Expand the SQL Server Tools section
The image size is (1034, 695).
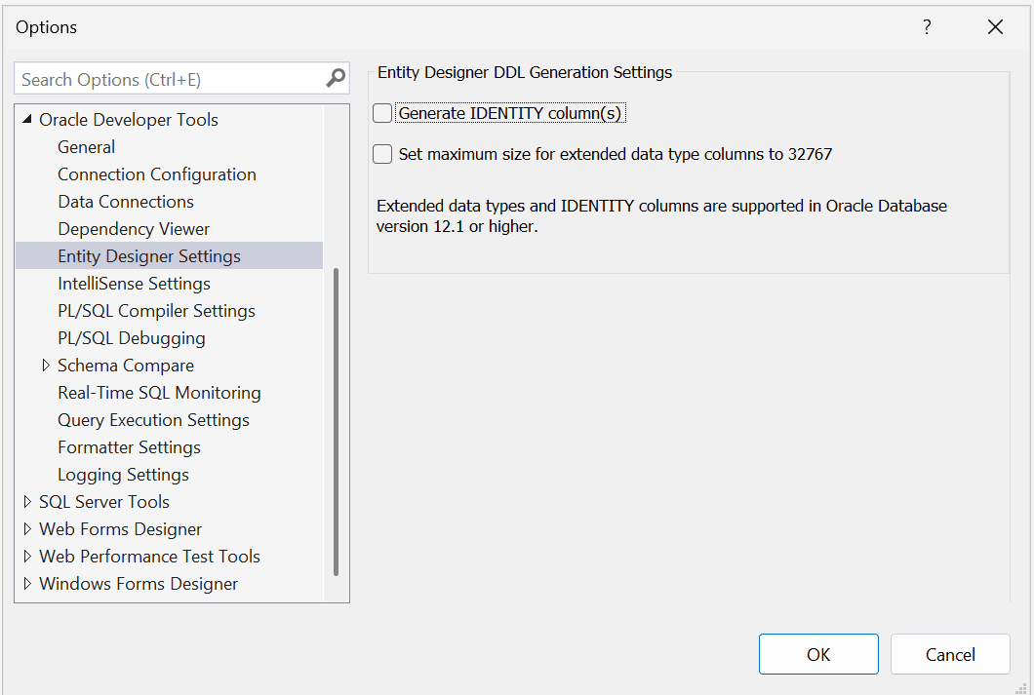coord(26,501)
